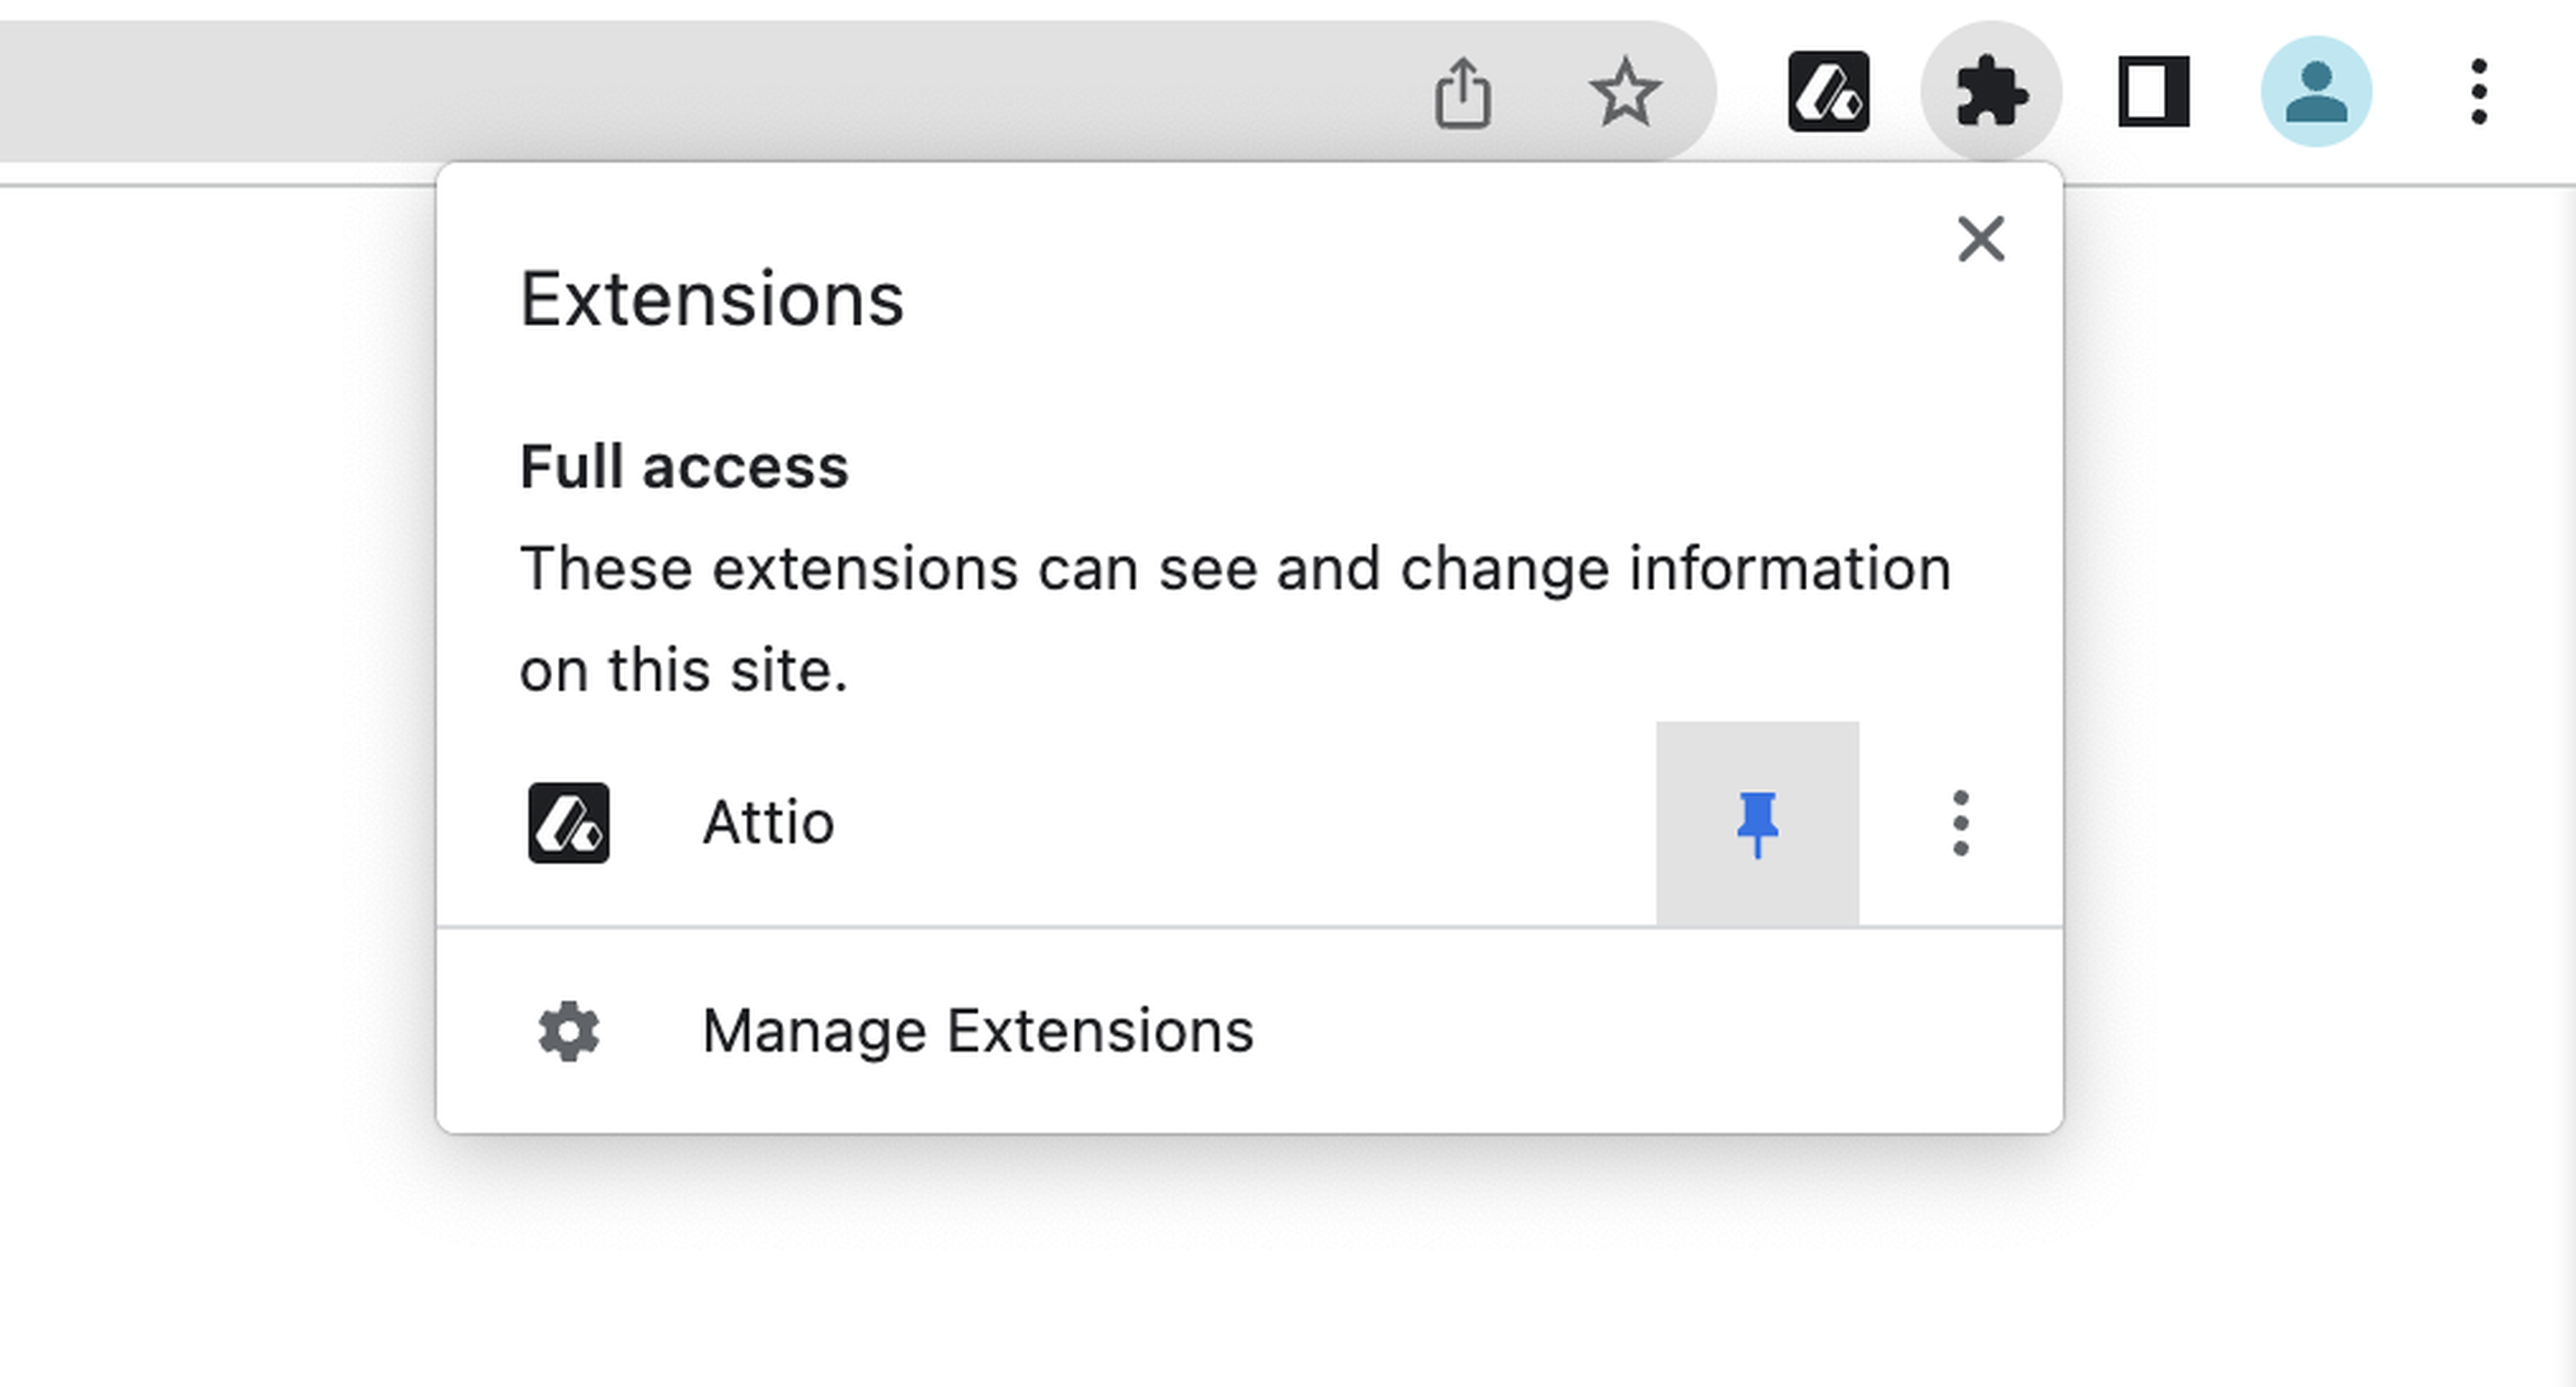Click the gear icon beside Manage Extensions
The height and width of the screenshot is (1387, 2576).
[568, 1031]
